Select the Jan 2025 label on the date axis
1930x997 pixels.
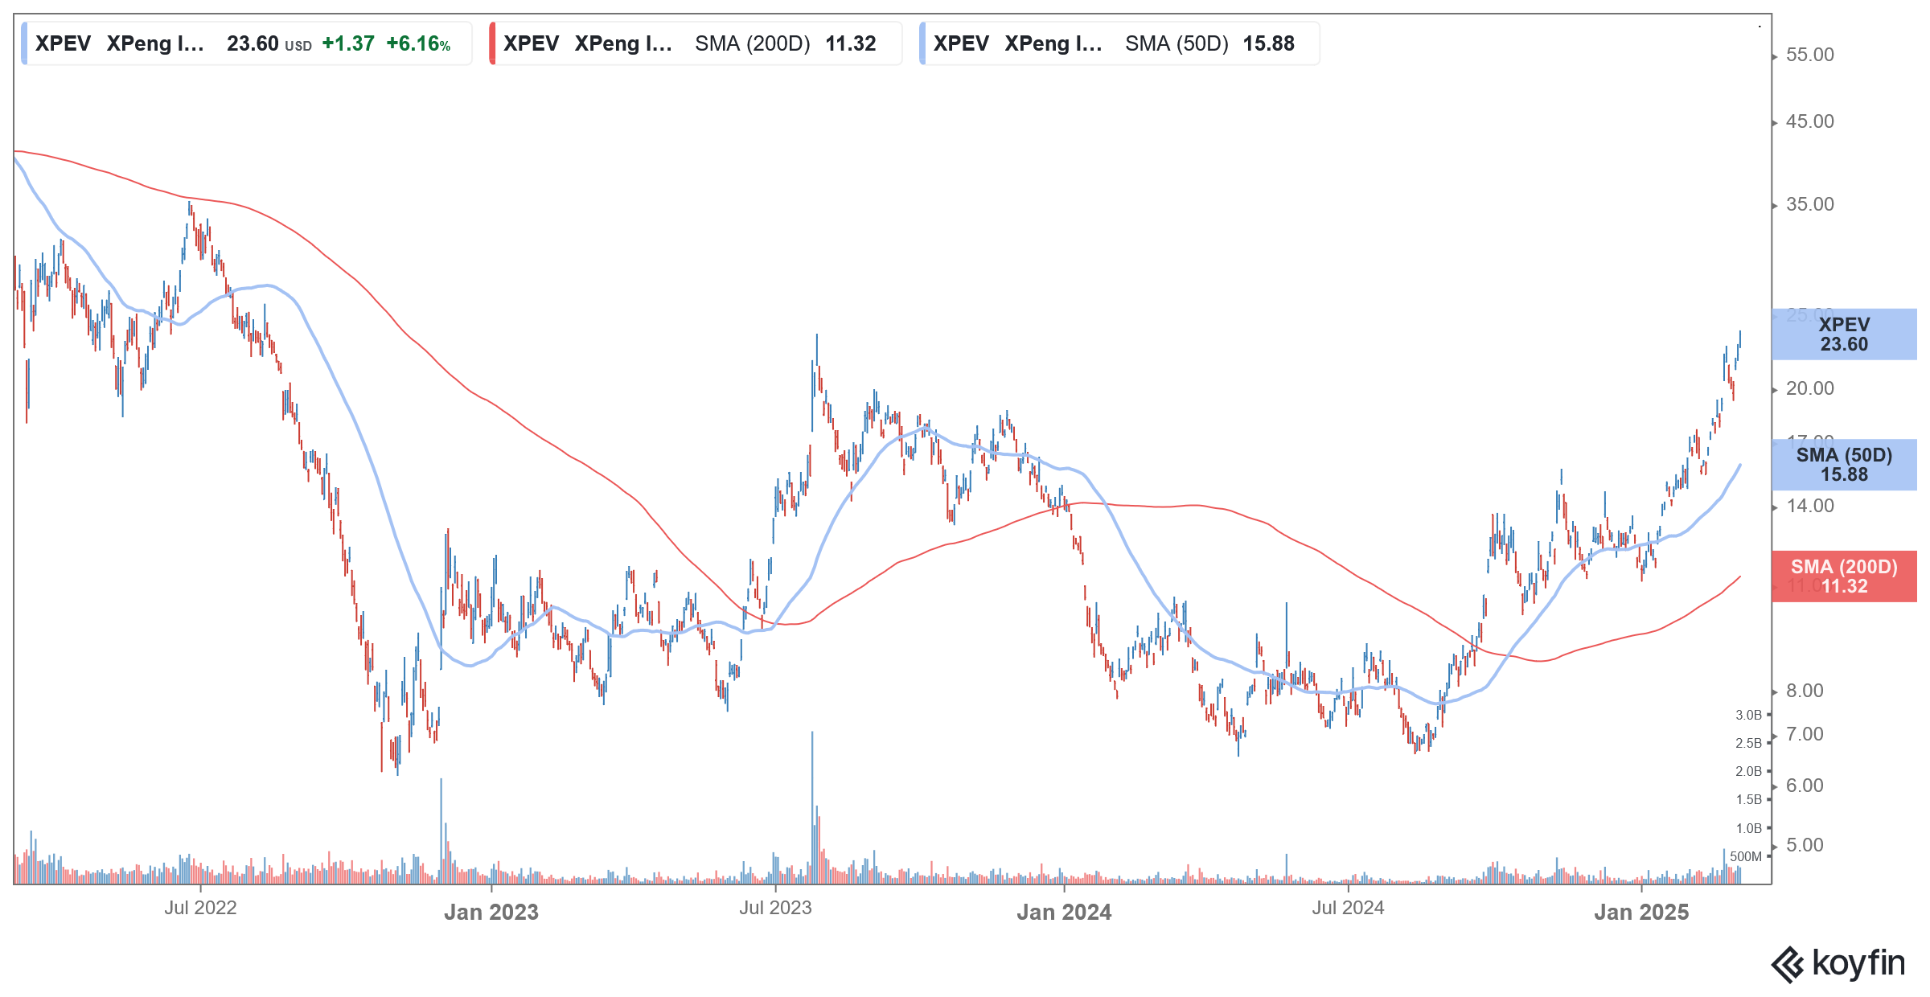[x=1641, y=912]
